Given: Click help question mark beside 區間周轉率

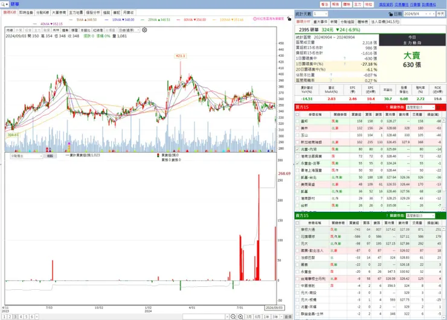Looking at the screenshot, I should [331, 80].
